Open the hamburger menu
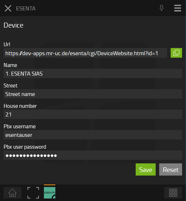 [177, 8]
